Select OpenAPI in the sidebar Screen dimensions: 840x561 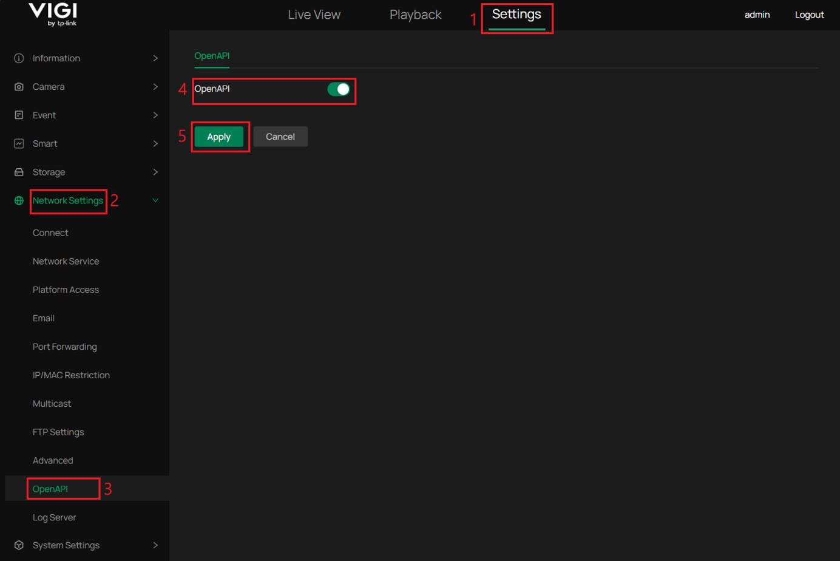coord(50,489)
